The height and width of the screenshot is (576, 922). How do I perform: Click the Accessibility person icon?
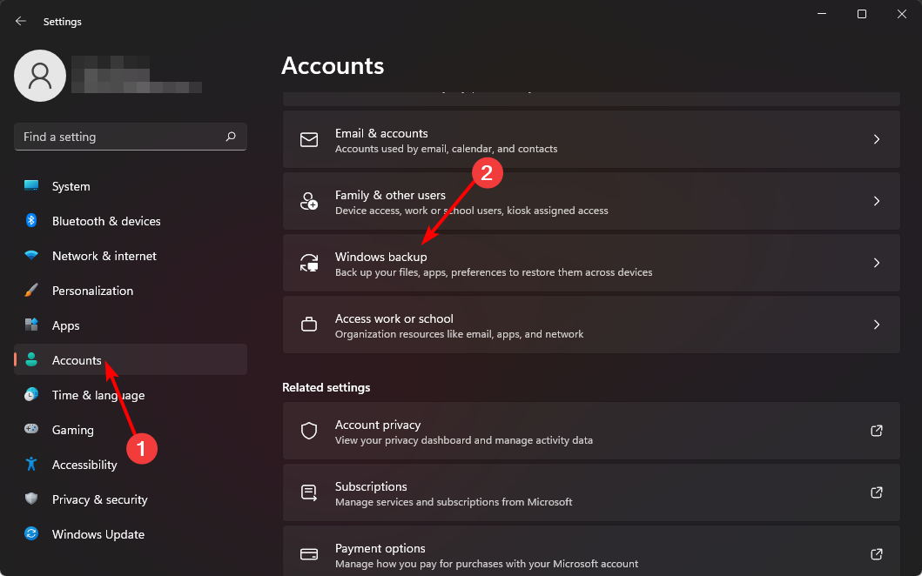31,465
